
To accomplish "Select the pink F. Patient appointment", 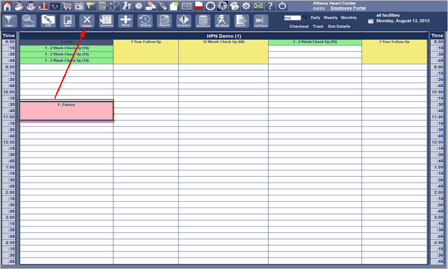I will (67, 111).
